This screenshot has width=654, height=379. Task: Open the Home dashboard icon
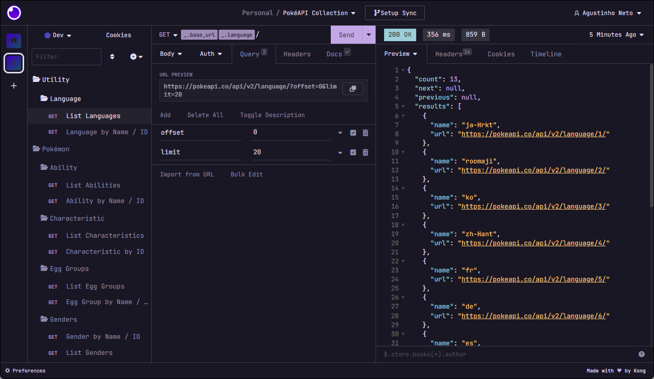click(14, 41)
